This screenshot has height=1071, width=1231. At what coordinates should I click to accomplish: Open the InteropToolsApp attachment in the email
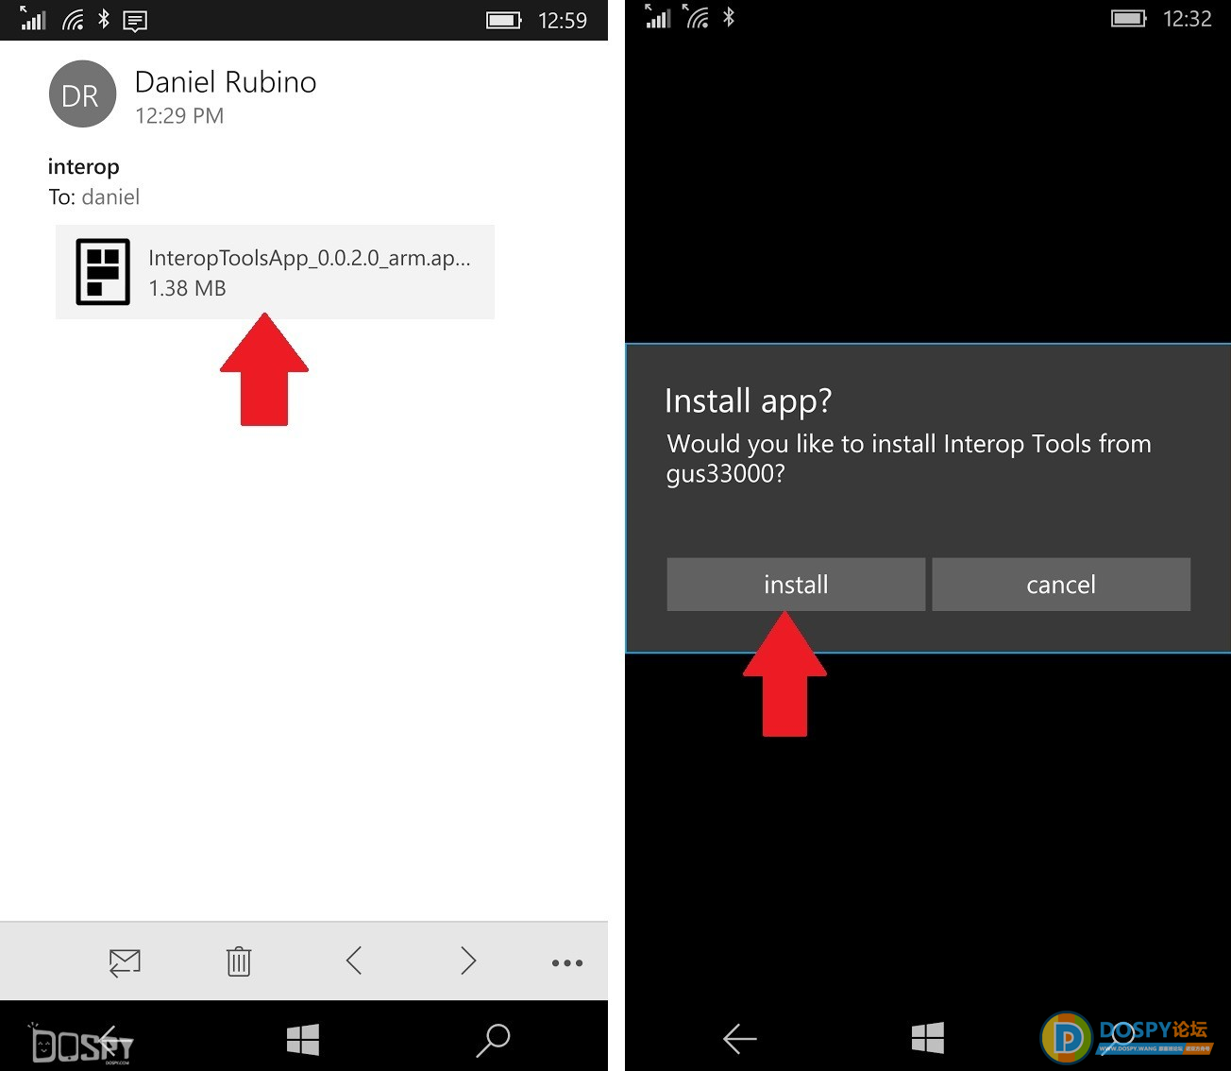275,272
